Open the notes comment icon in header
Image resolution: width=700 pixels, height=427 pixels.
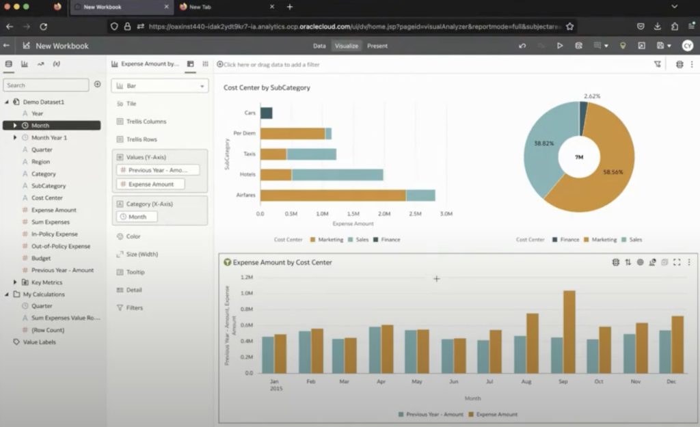tap(597, 46)
